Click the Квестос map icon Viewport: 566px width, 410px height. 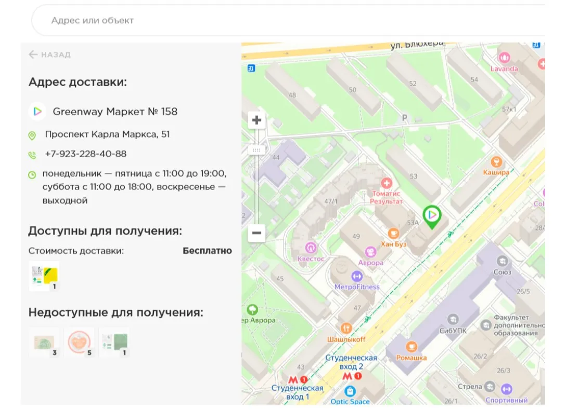(x=311, y=248)
